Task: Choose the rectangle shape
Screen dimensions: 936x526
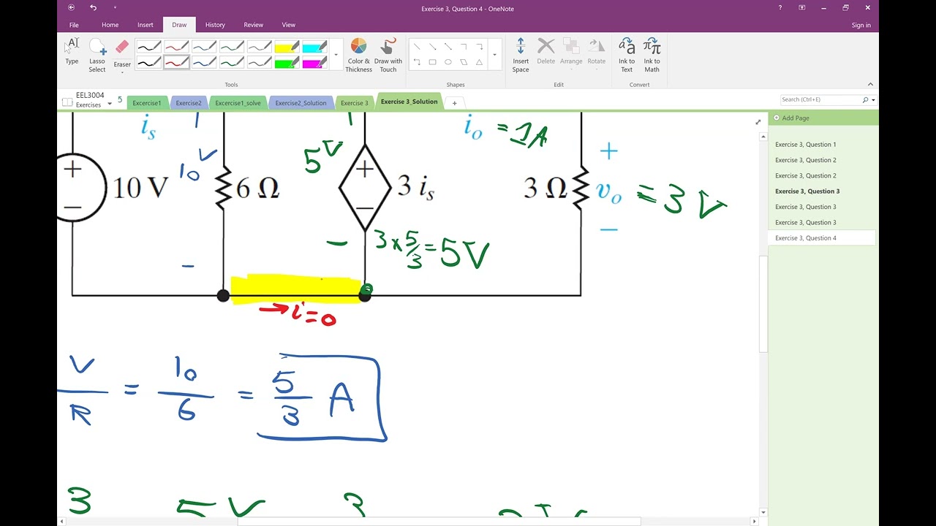Action: [432, 62]
